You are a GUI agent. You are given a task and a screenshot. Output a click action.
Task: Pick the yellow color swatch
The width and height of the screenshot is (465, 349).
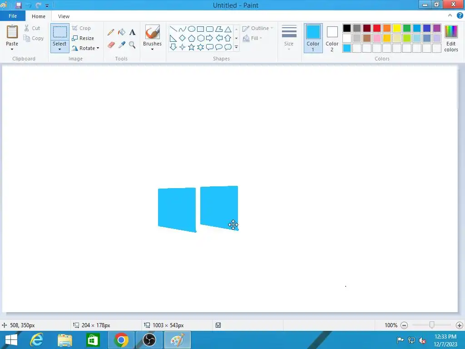pos(397,28)
